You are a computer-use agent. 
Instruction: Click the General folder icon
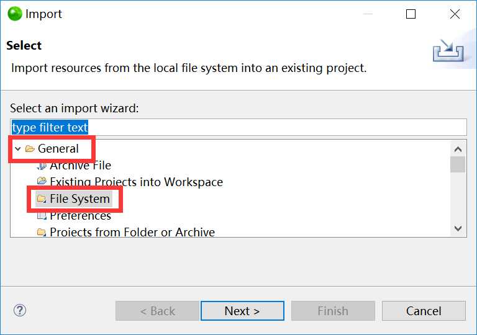(30, 149)
